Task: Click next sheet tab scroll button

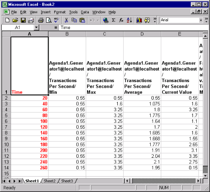Action: click(15, 181)
